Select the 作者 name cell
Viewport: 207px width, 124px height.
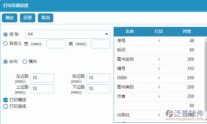pyautogui.click(x=130, y=97)
